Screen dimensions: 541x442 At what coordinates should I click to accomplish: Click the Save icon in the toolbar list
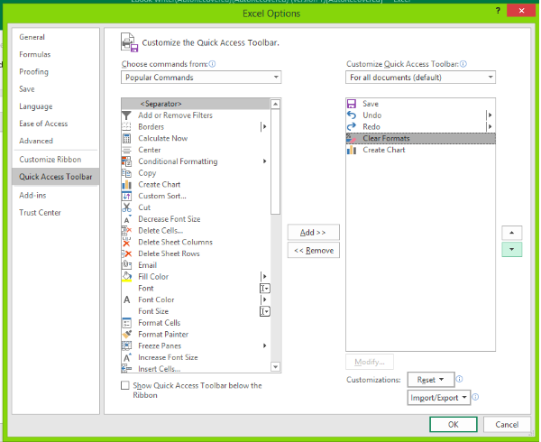pyautogui.click(x=352, y=104)
